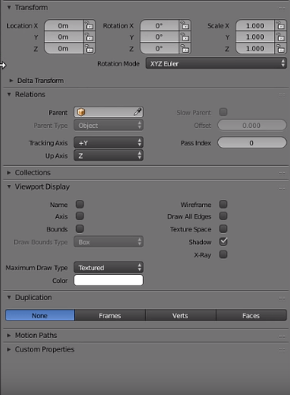This screenshot has width=290, height=395.
Task: Open Maximum Draw Type dropdown
Action: coord(108,268)
